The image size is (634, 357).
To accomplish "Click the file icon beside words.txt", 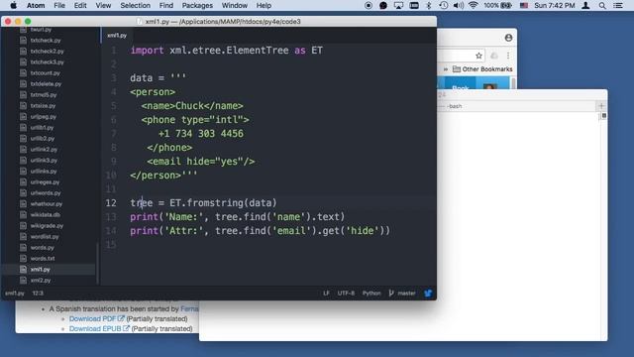I will [23, 259].
